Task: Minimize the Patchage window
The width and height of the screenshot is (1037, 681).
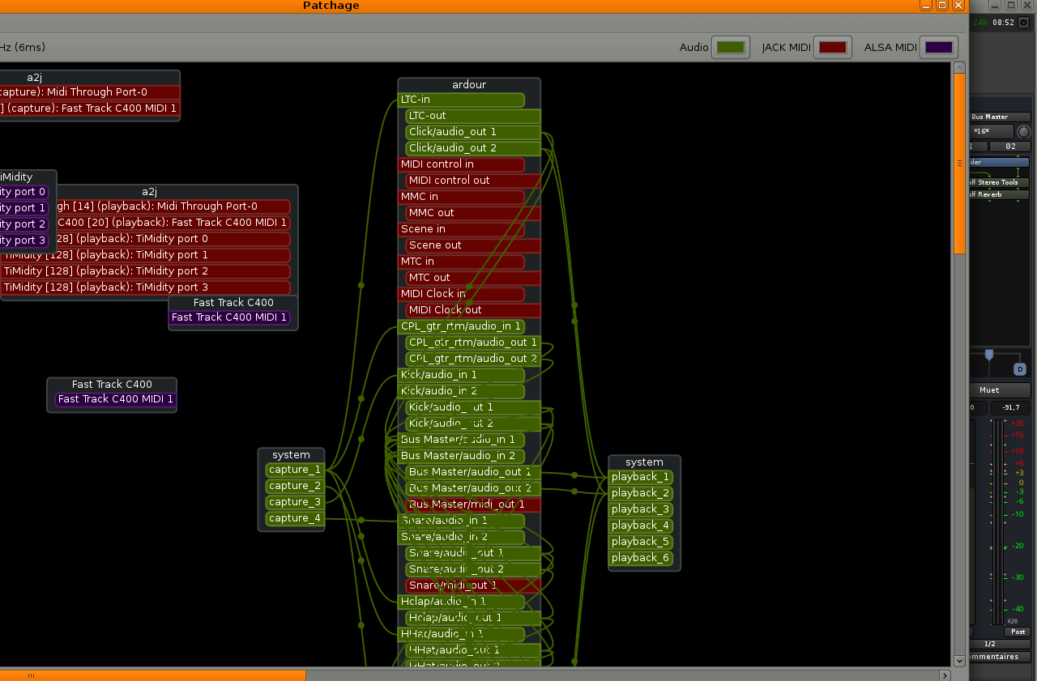Action: 925,5
